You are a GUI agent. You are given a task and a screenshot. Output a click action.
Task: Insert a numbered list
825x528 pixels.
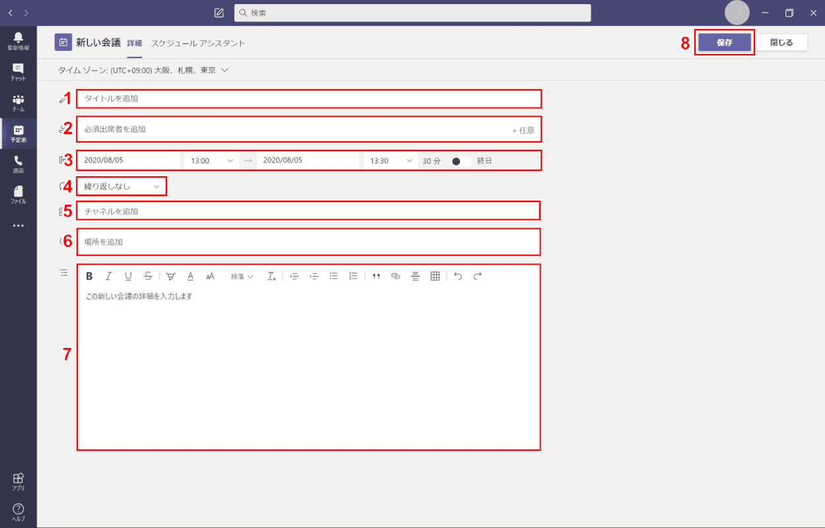point(353,277)
